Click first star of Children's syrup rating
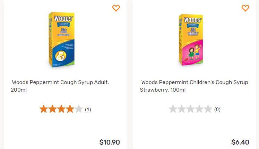 tap(173, 109)
